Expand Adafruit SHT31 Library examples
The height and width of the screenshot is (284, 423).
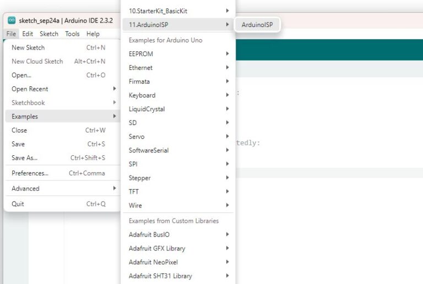[178, 276]
